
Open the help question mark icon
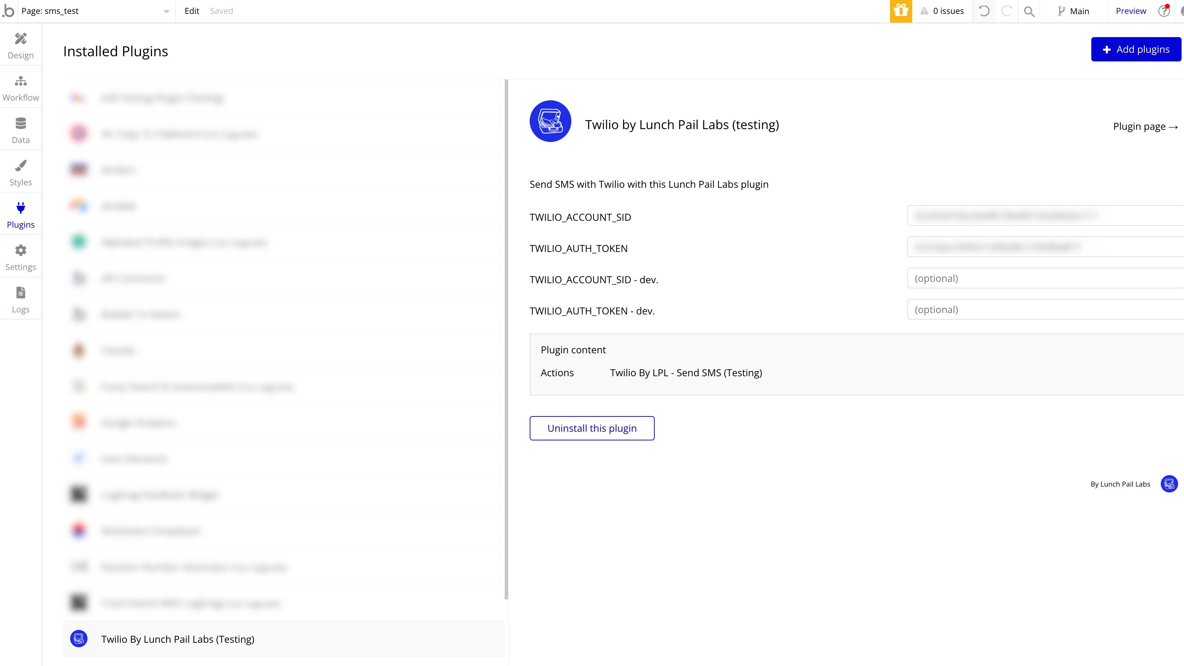coord(1163,11)
